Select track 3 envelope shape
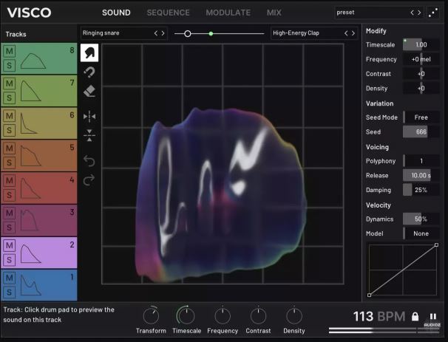 coord(29,220)
